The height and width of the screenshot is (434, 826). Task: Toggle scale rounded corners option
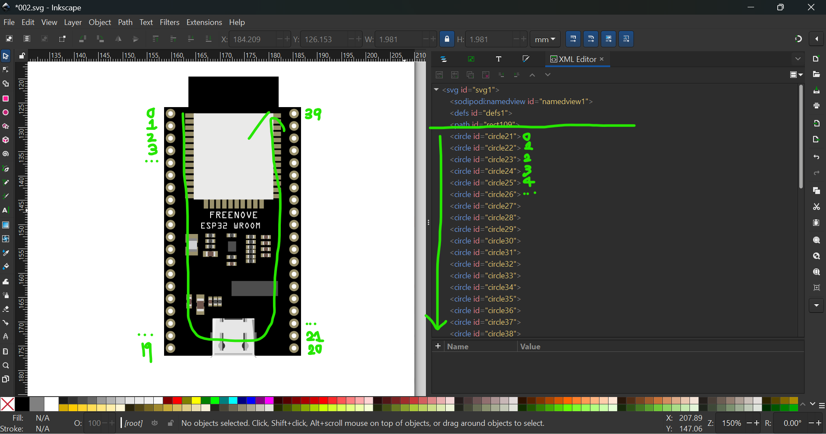click(x=591, y=39)
